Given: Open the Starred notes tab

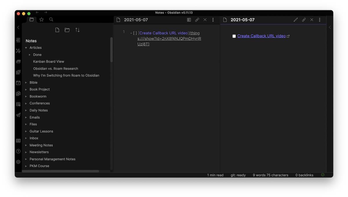Looking at the screenshot, I should point(41,19).
